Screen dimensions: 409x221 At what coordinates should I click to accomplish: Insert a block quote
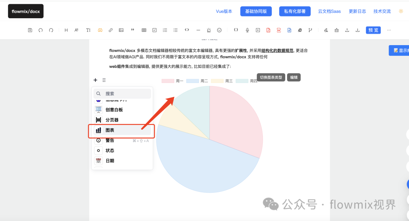[133, 30]
